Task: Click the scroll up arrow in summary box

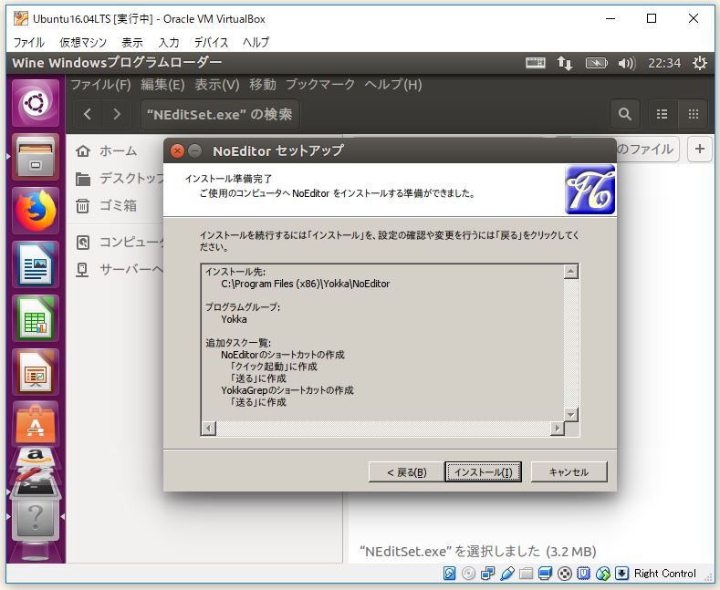Action: tap(570, 272)
